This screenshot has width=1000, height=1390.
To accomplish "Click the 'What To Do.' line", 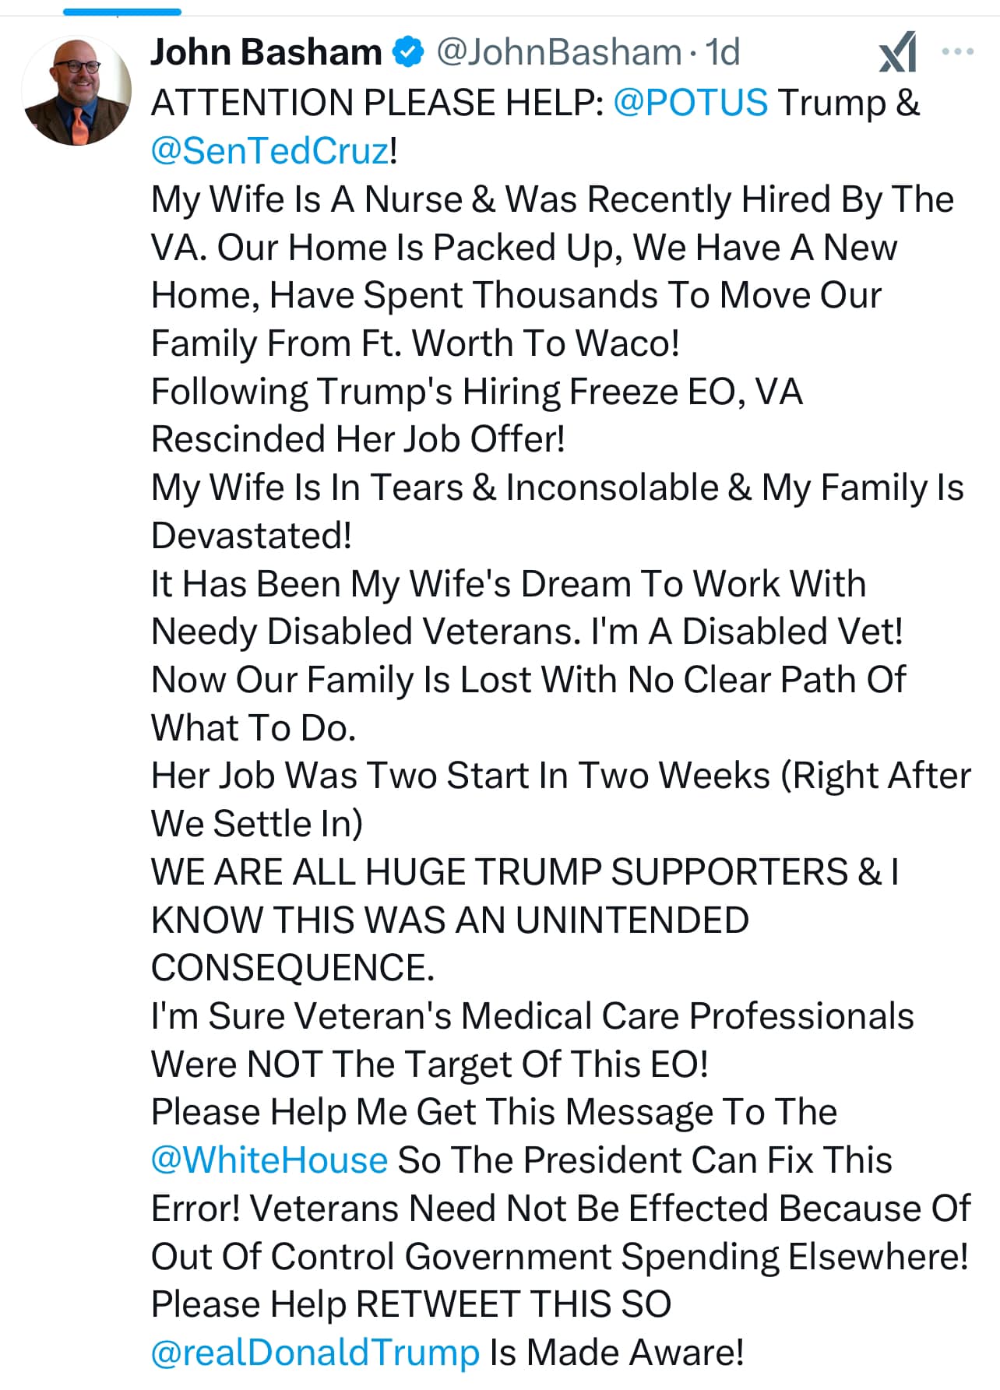I will [x=253, y=728].
